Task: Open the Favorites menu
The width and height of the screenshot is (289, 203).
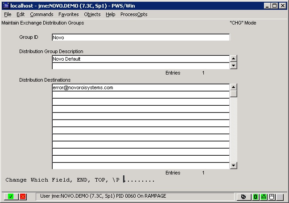Action: coord(69,14)
